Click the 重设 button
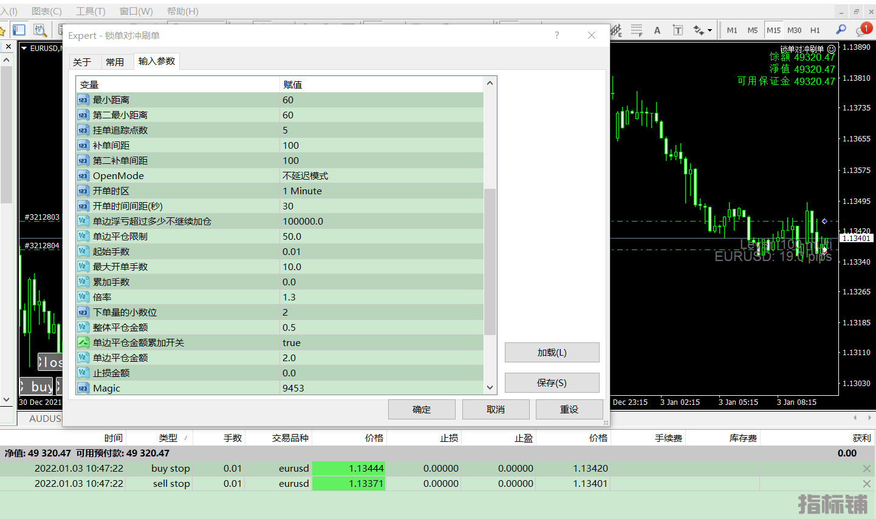The height and width of the screenshot is (519, 876). (x=569, y=410)
